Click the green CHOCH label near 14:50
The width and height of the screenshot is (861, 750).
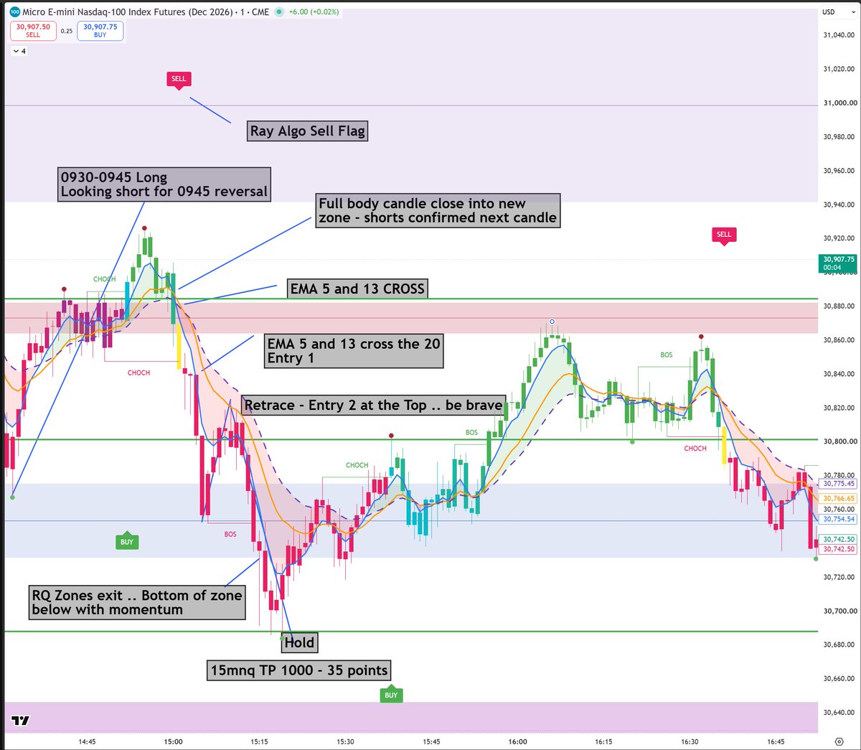coord(104,279)
